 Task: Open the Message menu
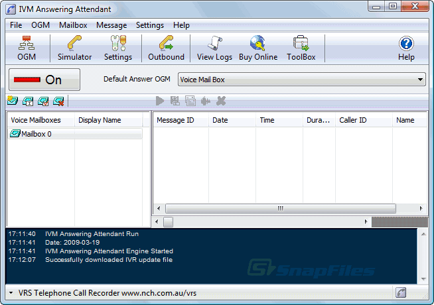(x=111, y=25)
